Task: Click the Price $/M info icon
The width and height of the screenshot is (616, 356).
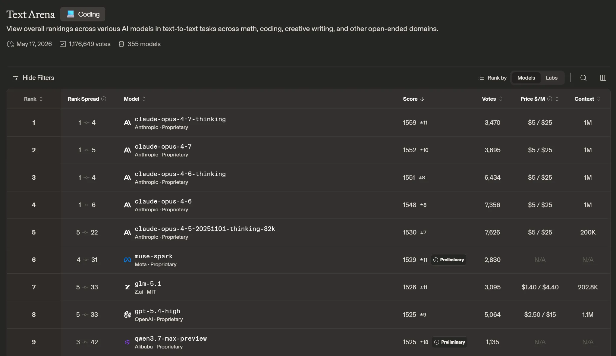Action: [x=550, y=99]
